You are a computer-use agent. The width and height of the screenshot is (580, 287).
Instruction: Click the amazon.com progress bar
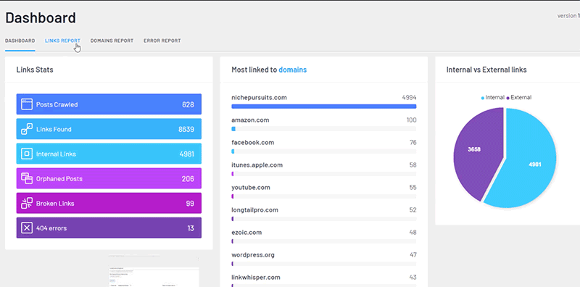coord(323,129)
